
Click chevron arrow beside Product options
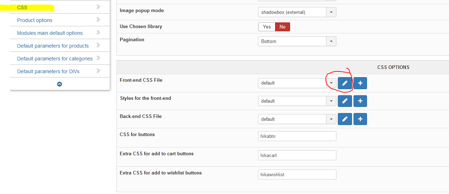click(98, 20)
